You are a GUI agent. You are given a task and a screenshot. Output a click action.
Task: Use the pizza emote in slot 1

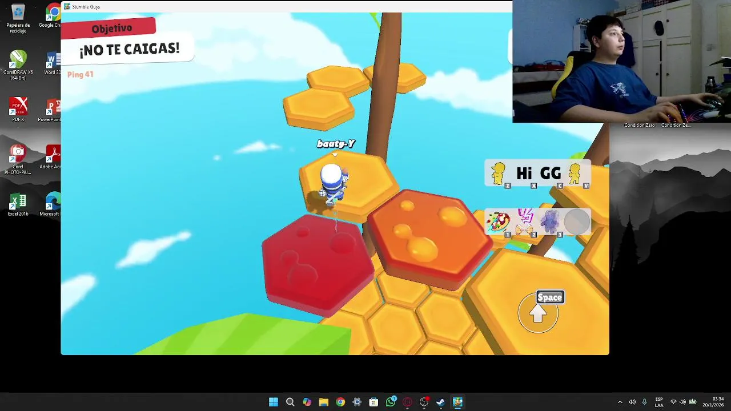pyautogui.click(x=498, y=222)
